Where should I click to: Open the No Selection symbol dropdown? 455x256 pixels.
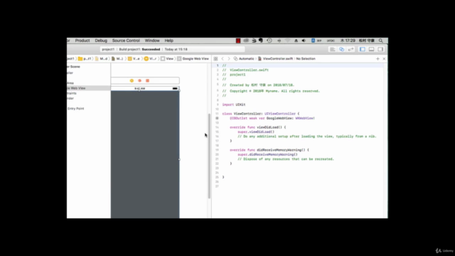[306, 58]
